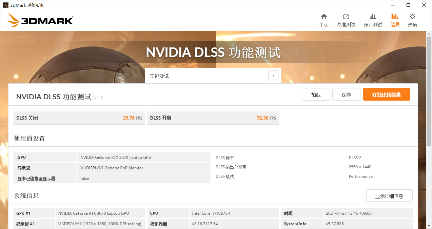This screenshot has height=229, width=432.
Task: Click the \\.\DISPLAY1 Generic PnP Monitor value
Action: click(112, 168)
